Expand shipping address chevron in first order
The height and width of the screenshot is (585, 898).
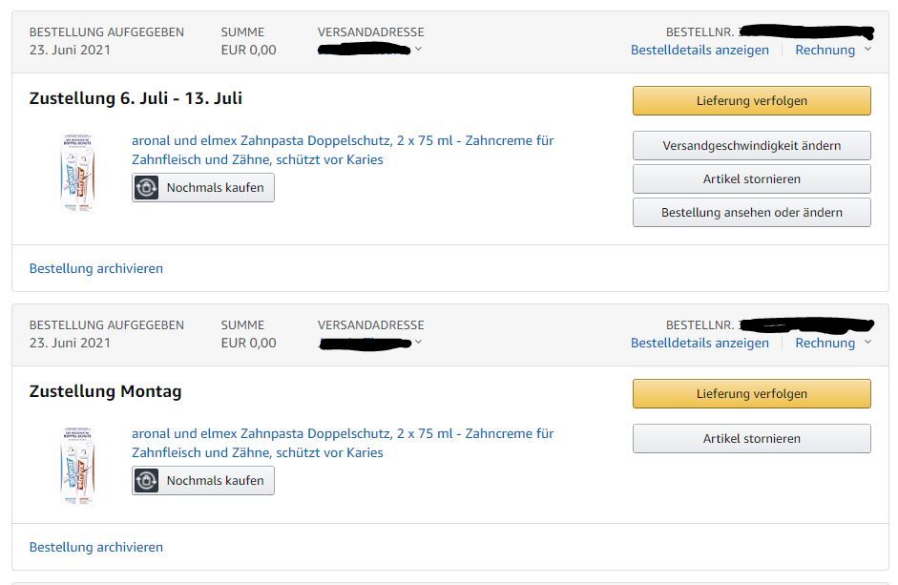(419, 50)
